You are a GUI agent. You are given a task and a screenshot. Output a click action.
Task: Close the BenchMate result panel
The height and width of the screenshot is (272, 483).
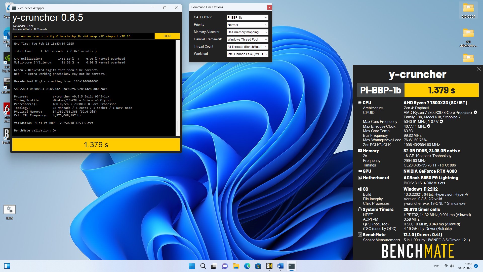[478, 69]
